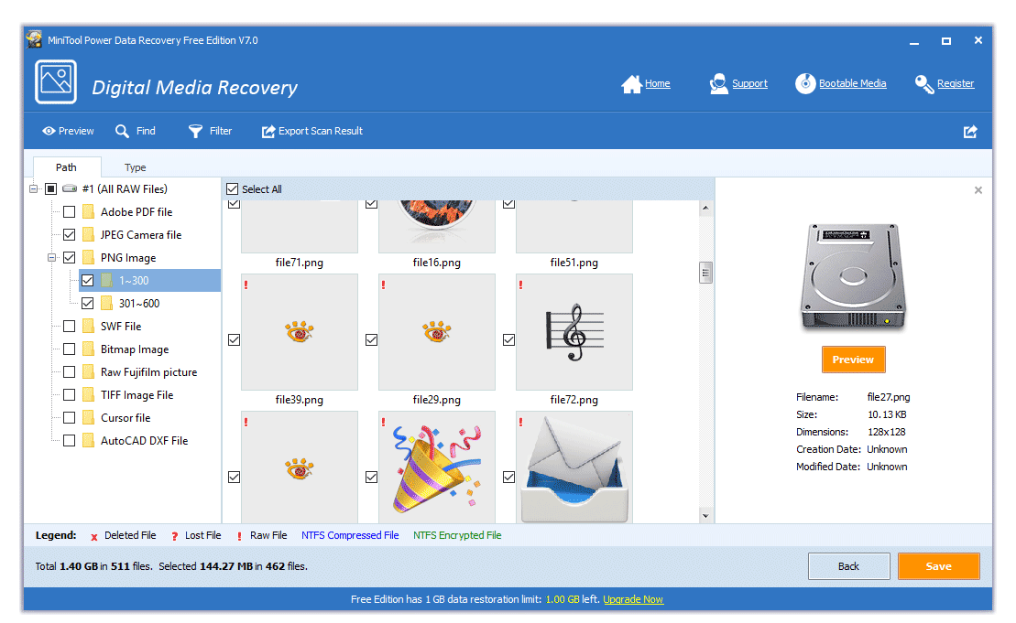Open Support via the headset icon
Viewport: 1016px width, 623px height.
coord(719,84)
